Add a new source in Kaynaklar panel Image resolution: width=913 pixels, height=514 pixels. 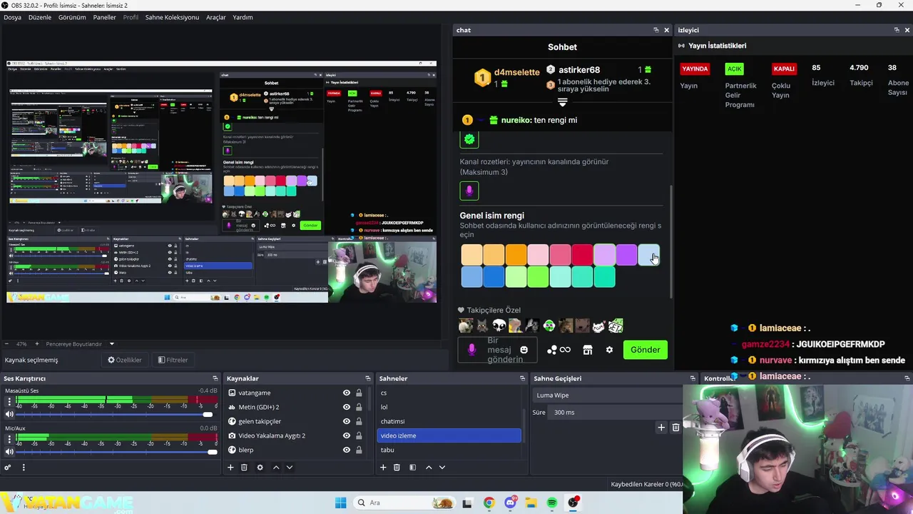click(230, 468)
